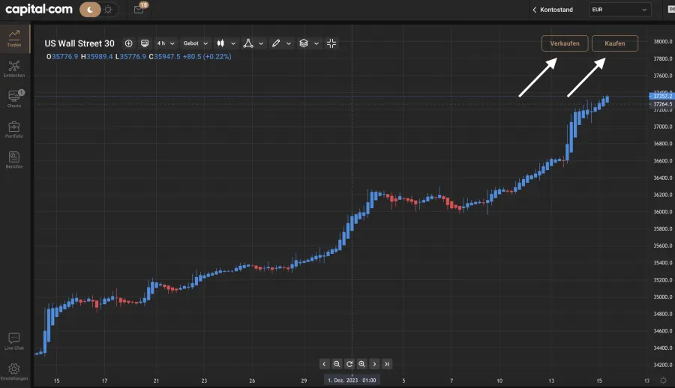This screenshot has height=388, width=675.
Task: Click the Kontostand back chevron
Action: click(x=535, y=10)
